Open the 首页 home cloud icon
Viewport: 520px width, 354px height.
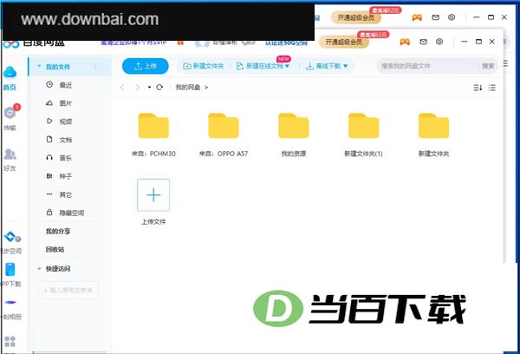(x=10, y=72)
